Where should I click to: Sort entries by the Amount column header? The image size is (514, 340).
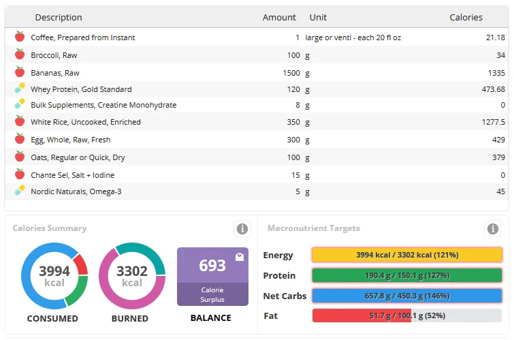click(279, 17)
